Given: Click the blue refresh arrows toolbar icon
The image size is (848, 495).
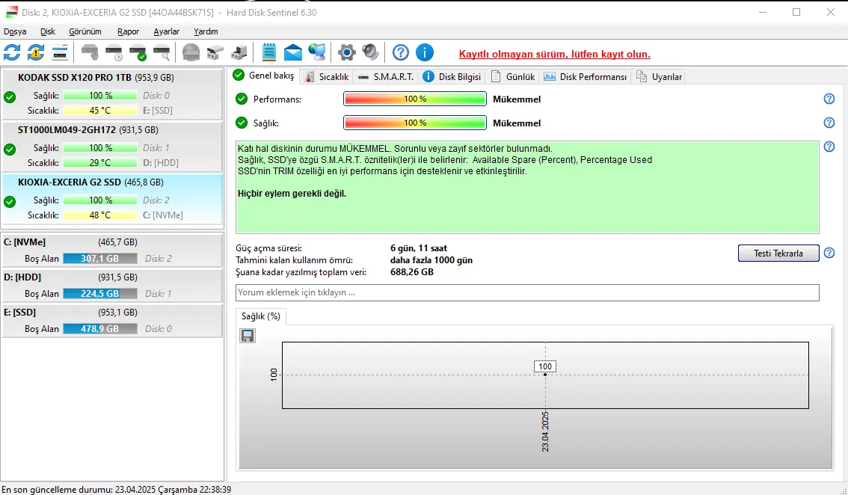Looking at the screenshot, I should [12, 52].
